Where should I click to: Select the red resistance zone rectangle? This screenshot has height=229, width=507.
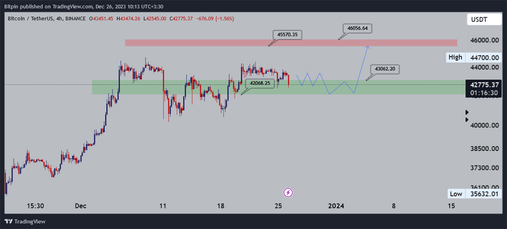(x=198, y=43)
